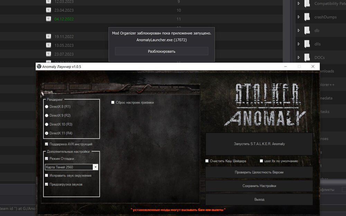Viewport: 346px width, 216px height.
Task: Click the DOCs folder icon
Action: click(x=307, y=57)
